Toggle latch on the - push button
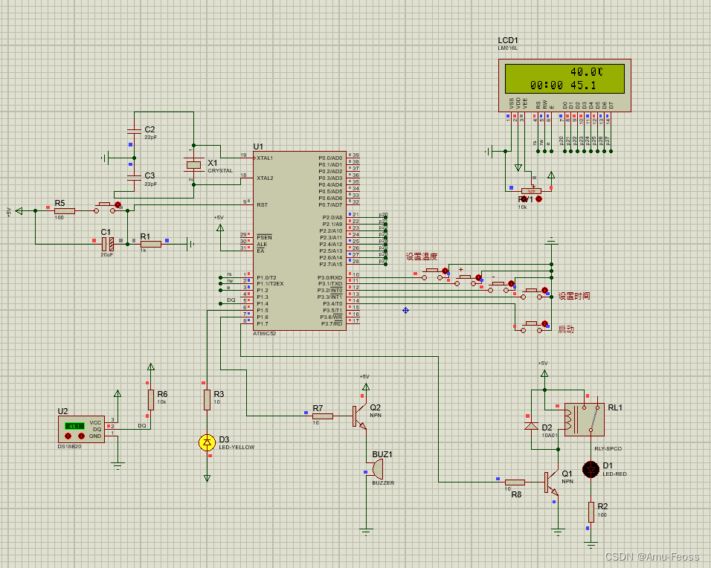The height and width of the screenshot is (568, 711). pos(512,284)
